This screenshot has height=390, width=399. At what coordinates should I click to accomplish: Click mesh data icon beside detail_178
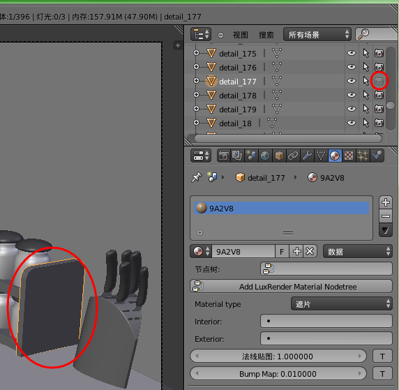click(x=277, y=95)
